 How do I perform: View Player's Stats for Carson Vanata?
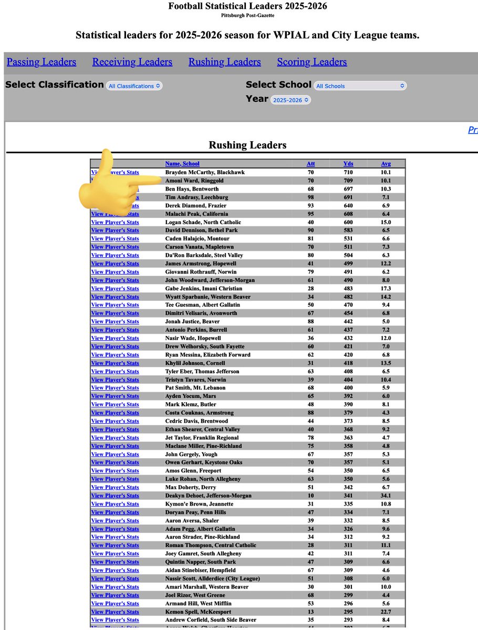coord(115,247)
